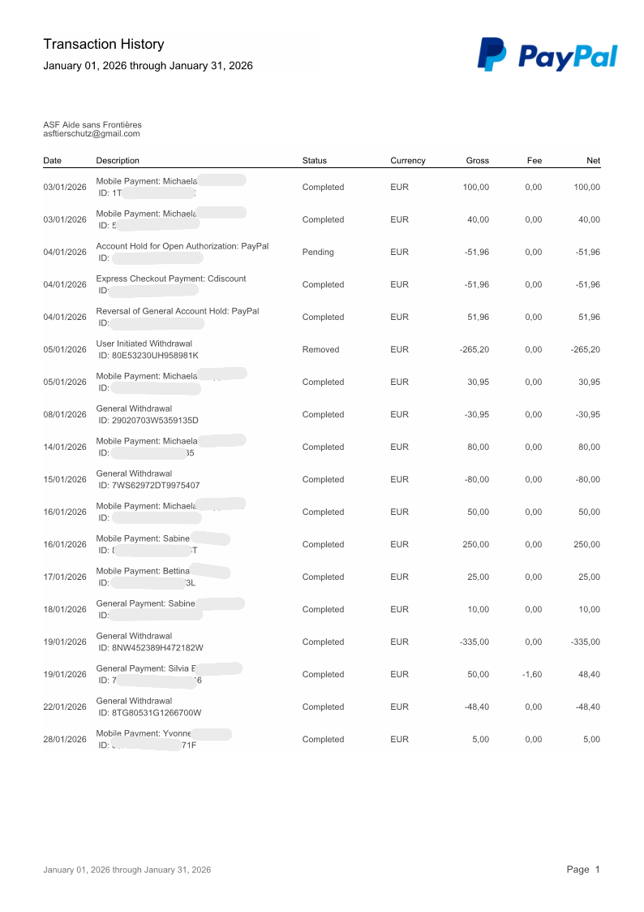Screen dimensions: 644x912
Task: Click the Fee column header
Action: pos(534,161)
